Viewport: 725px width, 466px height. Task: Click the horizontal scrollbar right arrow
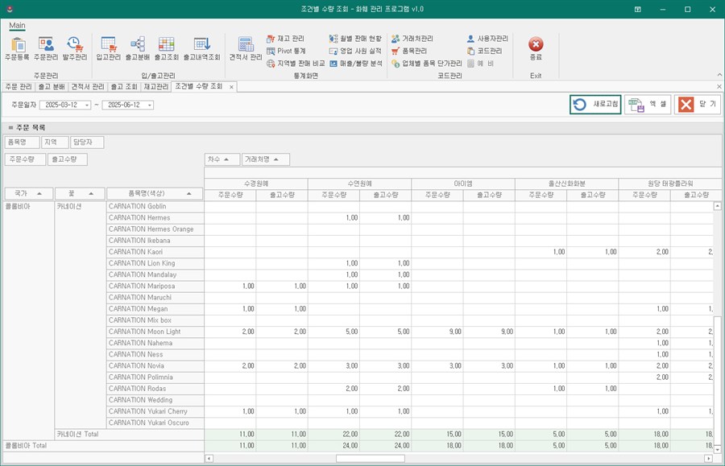click(x=708, y=459)
